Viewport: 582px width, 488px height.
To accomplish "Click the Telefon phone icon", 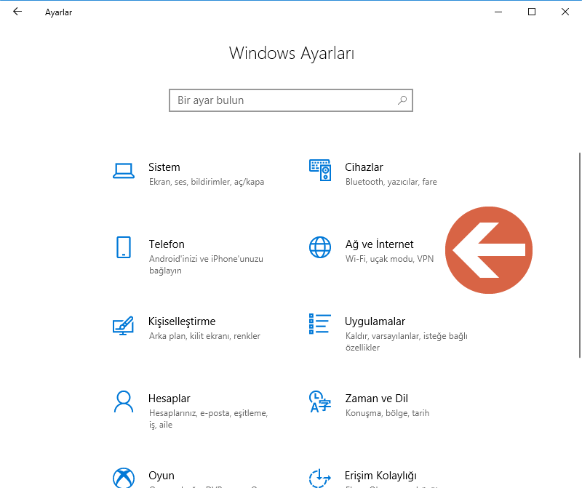I will click(124, 247).
